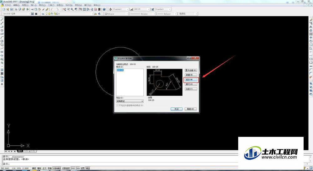Viewport: 313px width, 171px height.
Task: Toggle 极轴 polar tracking in status bar
Action: [49, 168]
